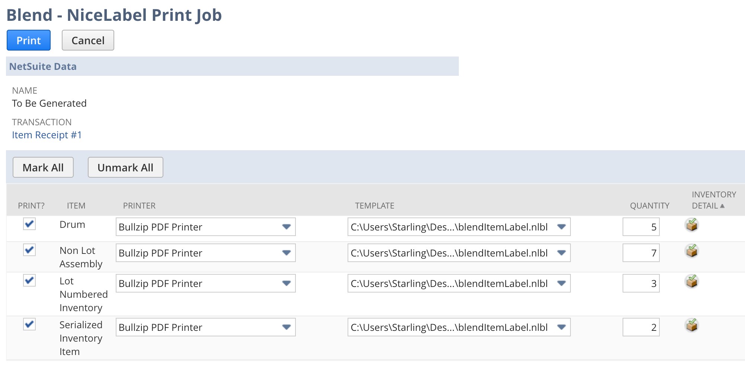Untick Print checkbox for Serialized Inventory Item

coord(29,325)
